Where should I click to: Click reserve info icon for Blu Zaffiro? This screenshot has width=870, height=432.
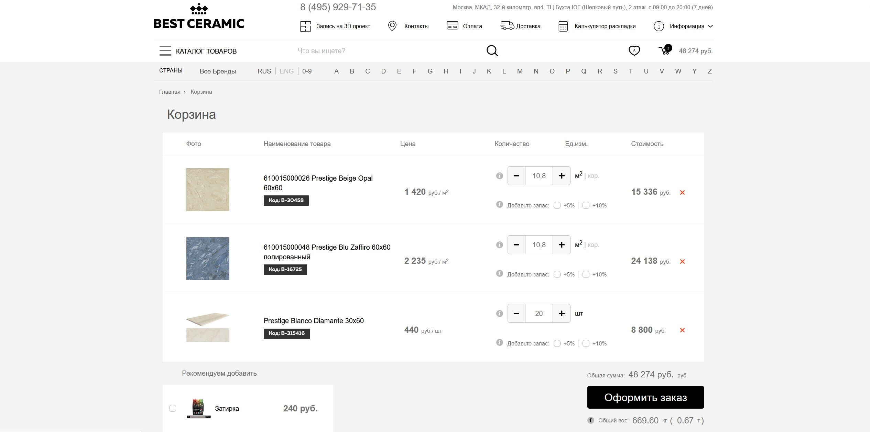500,273
